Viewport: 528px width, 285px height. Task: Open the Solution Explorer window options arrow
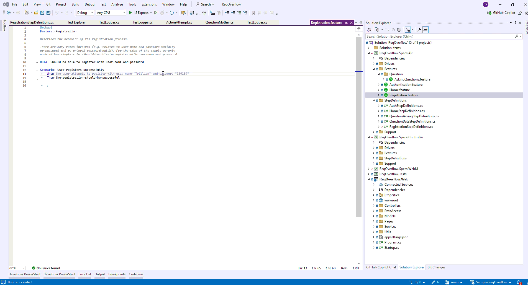pos(511,23)
